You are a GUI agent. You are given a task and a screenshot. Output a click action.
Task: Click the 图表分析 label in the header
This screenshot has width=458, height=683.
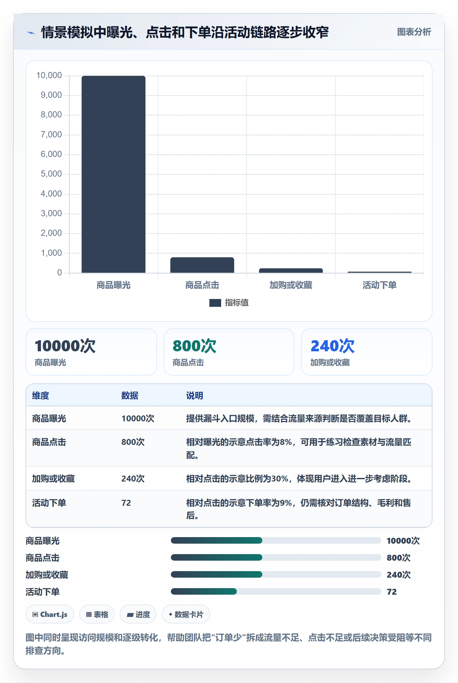pyautogui.click(x=414, y=32)
